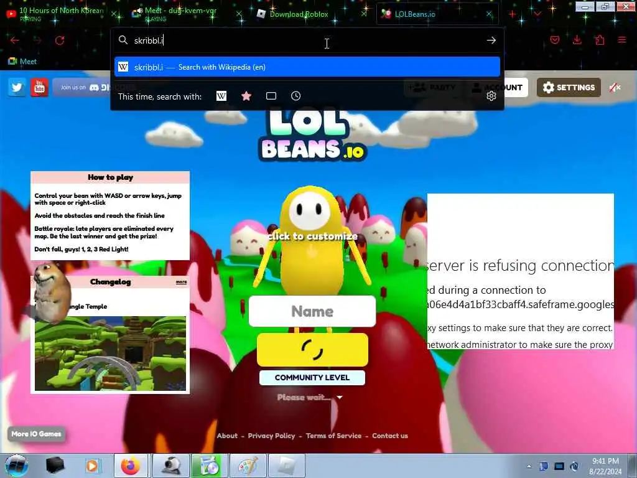Open a new tab with the plus icon
637x478 pixels.
513,14
